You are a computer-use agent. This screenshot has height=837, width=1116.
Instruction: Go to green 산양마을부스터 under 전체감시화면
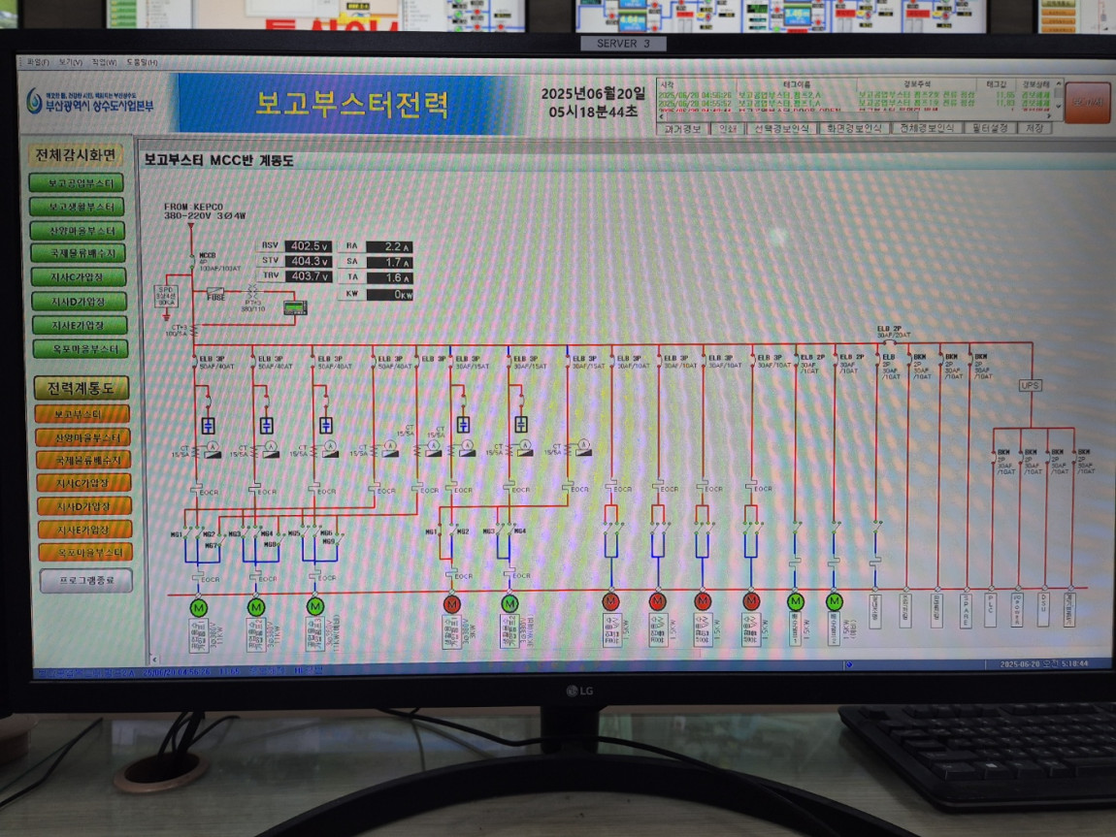pos(79,231)
